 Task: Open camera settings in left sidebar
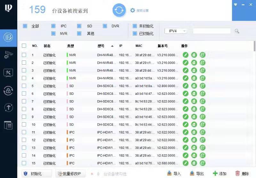click(x=8, y=55)
